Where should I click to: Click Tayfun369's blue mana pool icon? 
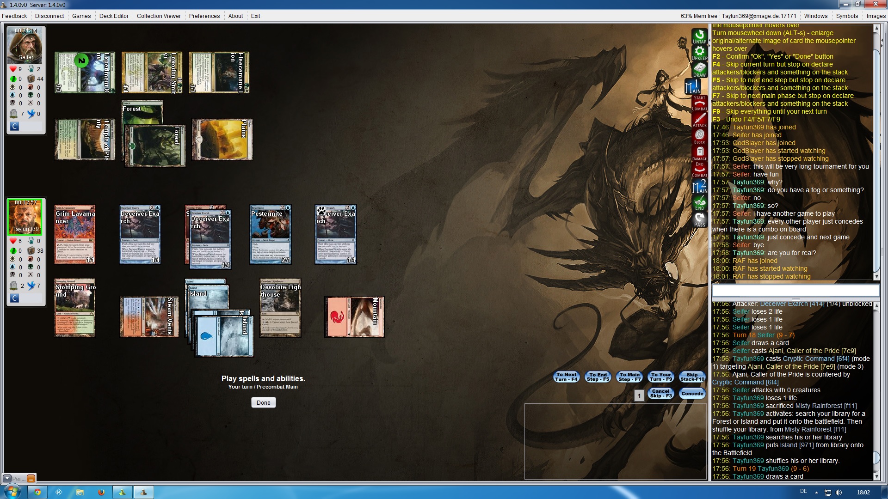pos(12,267)
